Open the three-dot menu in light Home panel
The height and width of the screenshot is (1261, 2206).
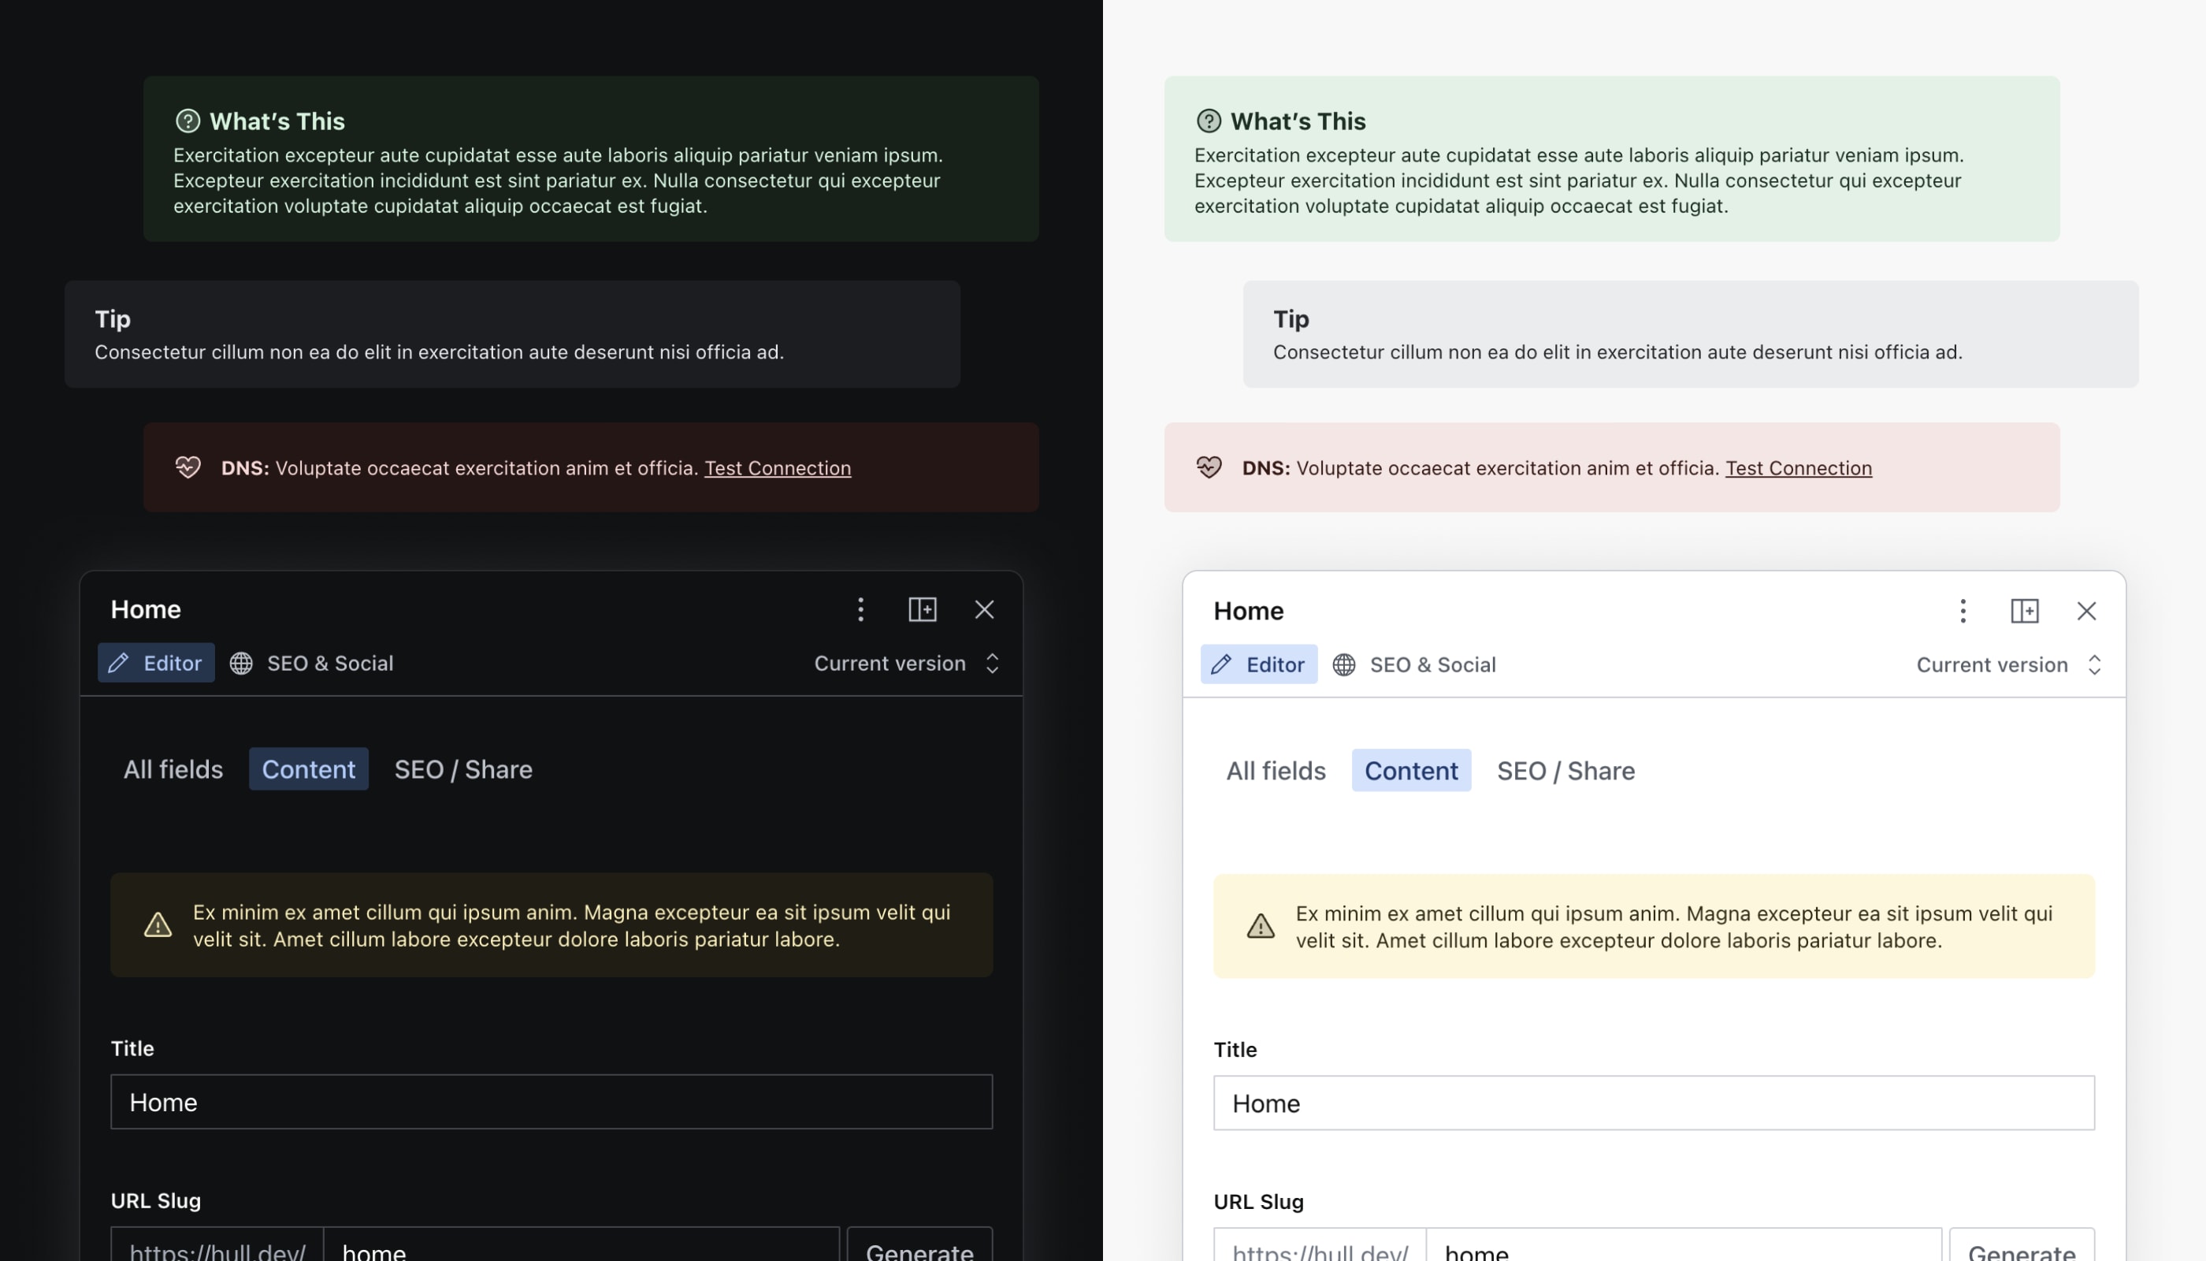pos(1963,612)
